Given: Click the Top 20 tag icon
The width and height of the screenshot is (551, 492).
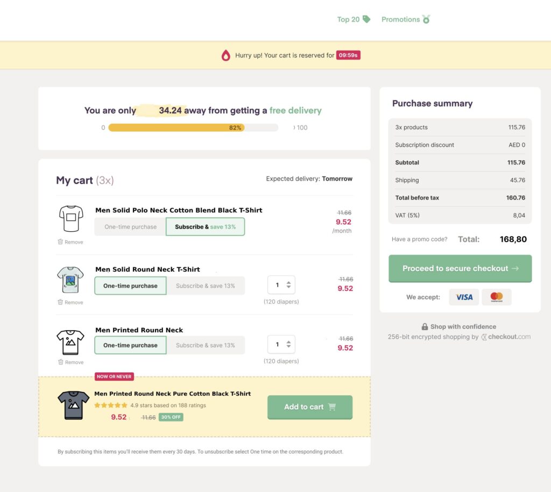Looking at the screenshot, I should point(366,19).
